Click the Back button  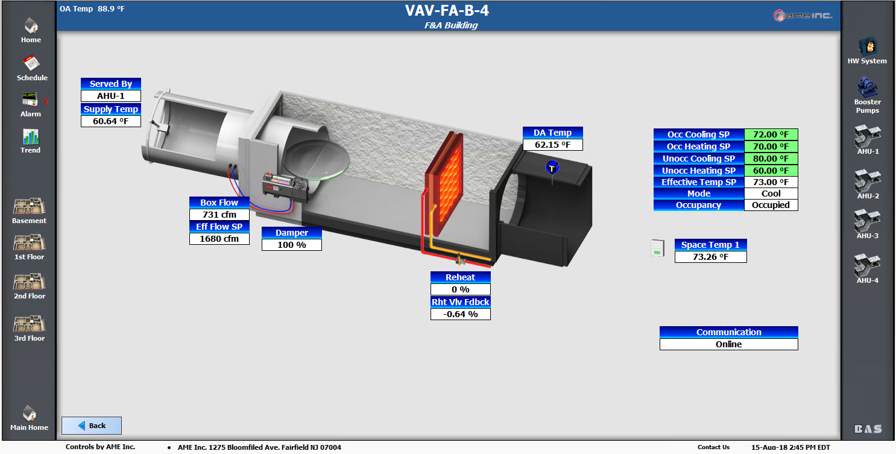[x=92, y=426]
